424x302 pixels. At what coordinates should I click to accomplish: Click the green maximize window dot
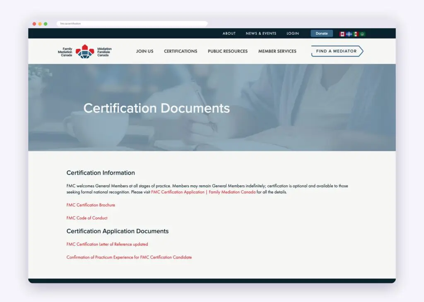click(46, 24)
